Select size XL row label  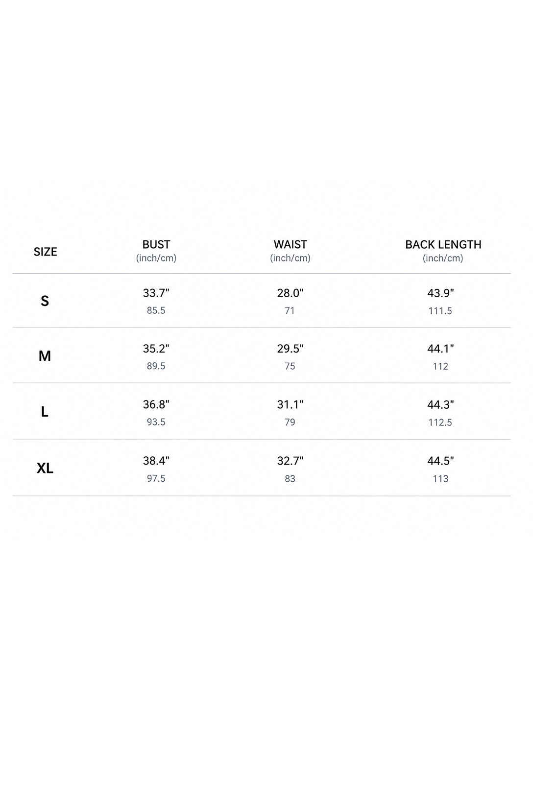tap(45, 468)
